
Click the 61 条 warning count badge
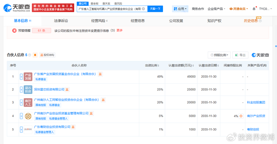coord(42,31)
